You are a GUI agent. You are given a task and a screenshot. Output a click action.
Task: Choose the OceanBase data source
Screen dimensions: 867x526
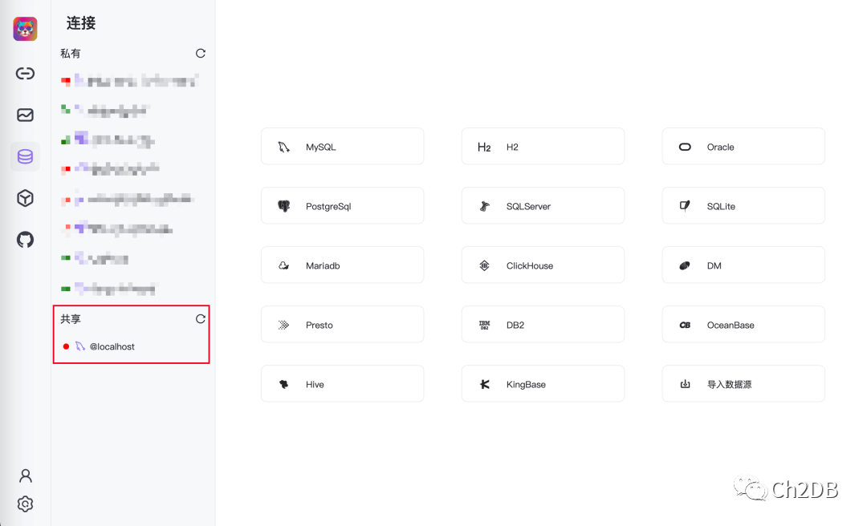[x=743, y=325]
